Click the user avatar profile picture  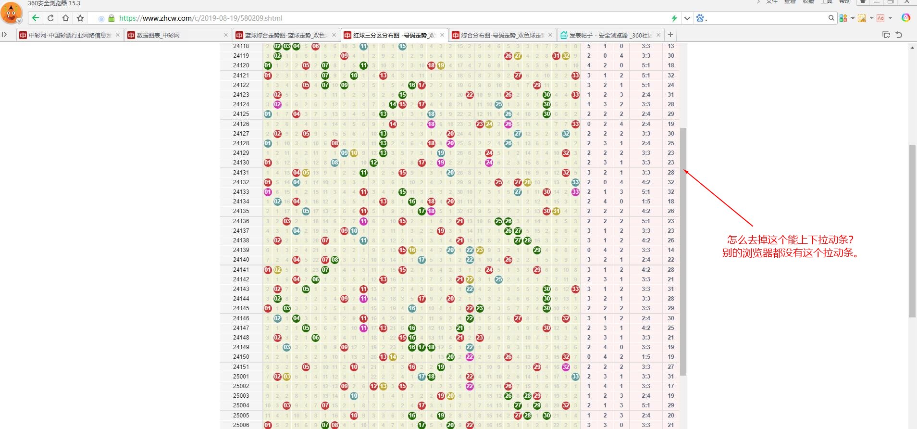pyautogui.click(x=11, y=12)
